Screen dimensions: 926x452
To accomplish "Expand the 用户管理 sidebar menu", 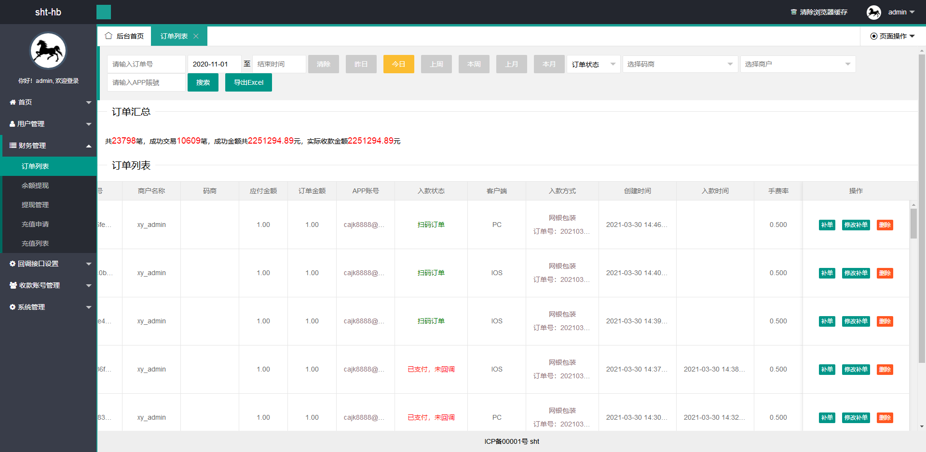I will point(48,124).
